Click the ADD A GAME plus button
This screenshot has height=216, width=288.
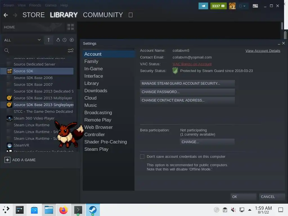tap(7, 160)
